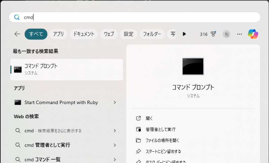Switch to the アプリ filter tab
269x163 pixels.
58,34
